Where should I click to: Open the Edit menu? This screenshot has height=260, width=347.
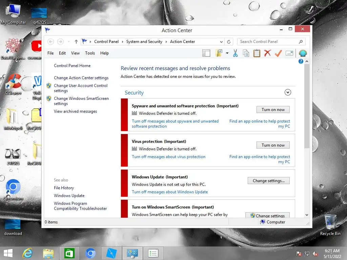pos(62,53)
